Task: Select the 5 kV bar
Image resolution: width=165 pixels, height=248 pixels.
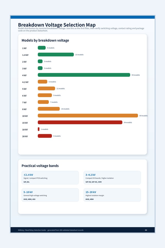Action: pyautogui.click(x=46, y=88)
